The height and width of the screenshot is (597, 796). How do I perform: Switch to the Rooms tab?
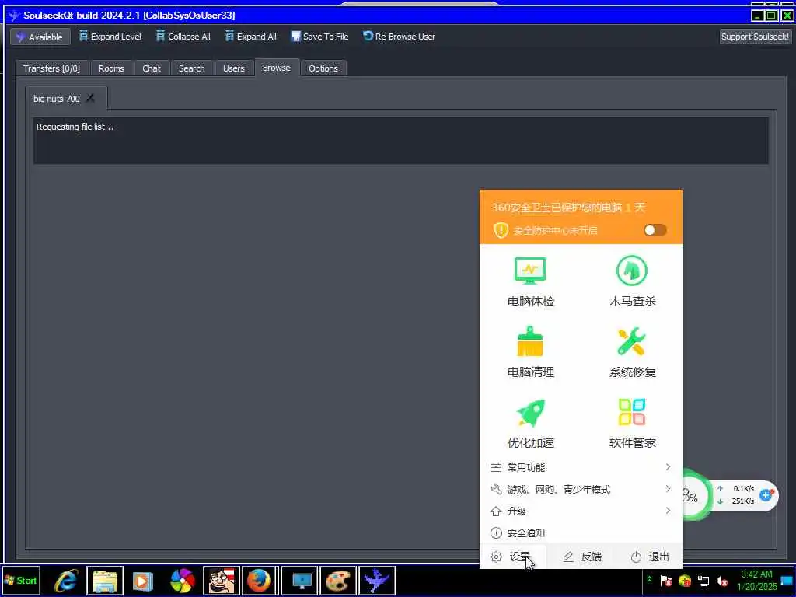point(111,68)
